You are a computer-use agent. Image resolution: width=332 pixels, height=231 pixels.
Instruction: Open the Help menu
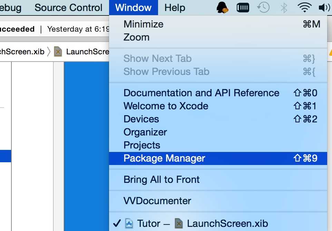(x=175, y=8)
